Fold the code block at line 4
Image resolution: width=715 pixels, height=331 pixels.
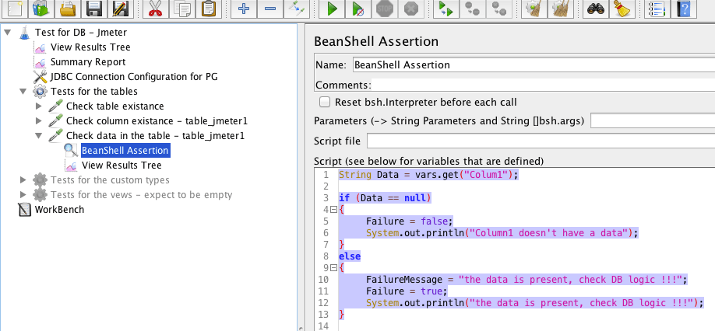(333, 210)
